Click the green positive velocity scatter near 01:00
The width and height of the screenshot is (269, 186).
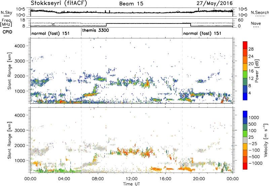(x=39, y=171)
